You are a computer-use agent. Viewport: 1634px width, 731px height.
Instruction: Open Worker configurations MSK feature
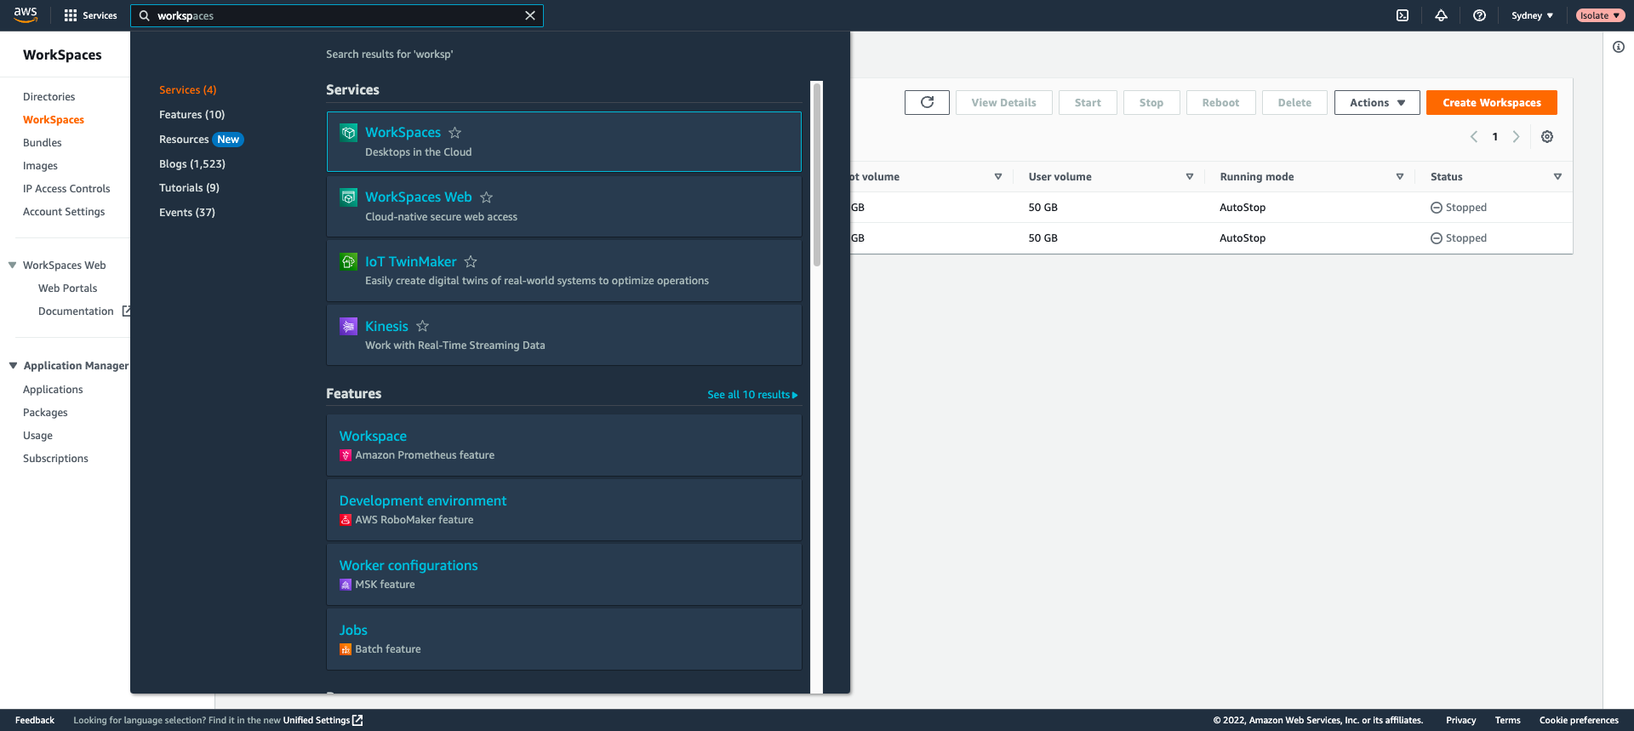click(x=563, y=574)
